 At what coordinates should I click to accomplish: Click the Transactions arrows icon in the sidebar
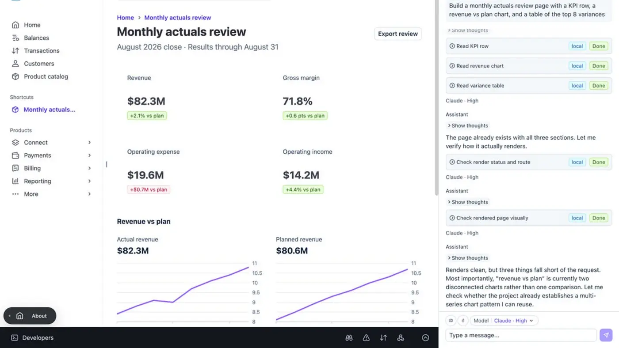pyautogui.click(x=15, y=51)
